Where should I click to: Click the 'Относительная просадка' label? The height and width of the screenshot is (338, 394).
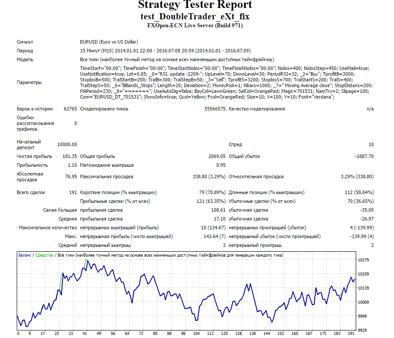coord(256,177)
